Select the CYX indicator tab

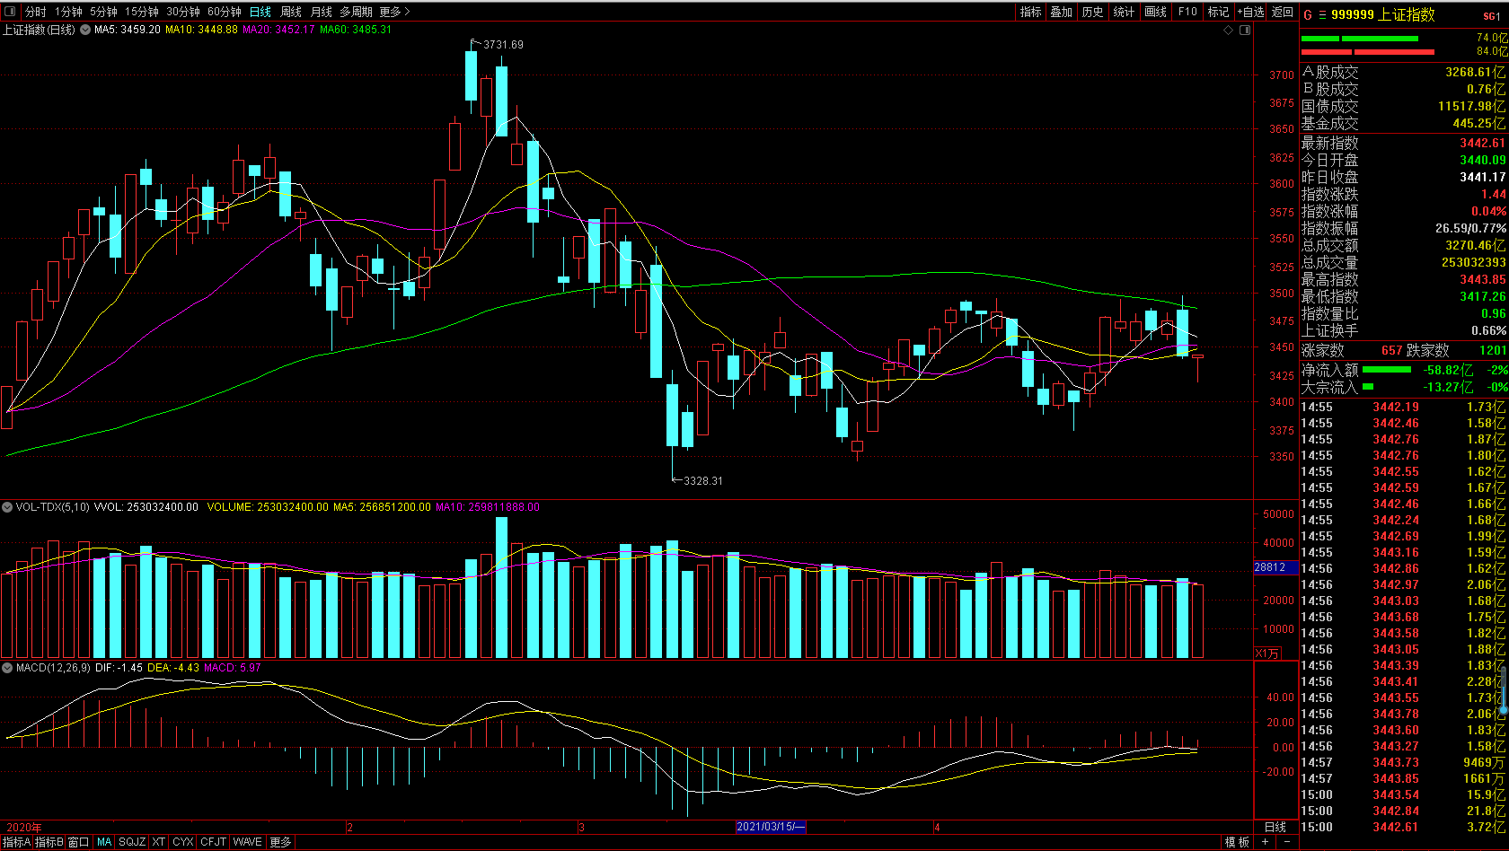pos(182,842)
